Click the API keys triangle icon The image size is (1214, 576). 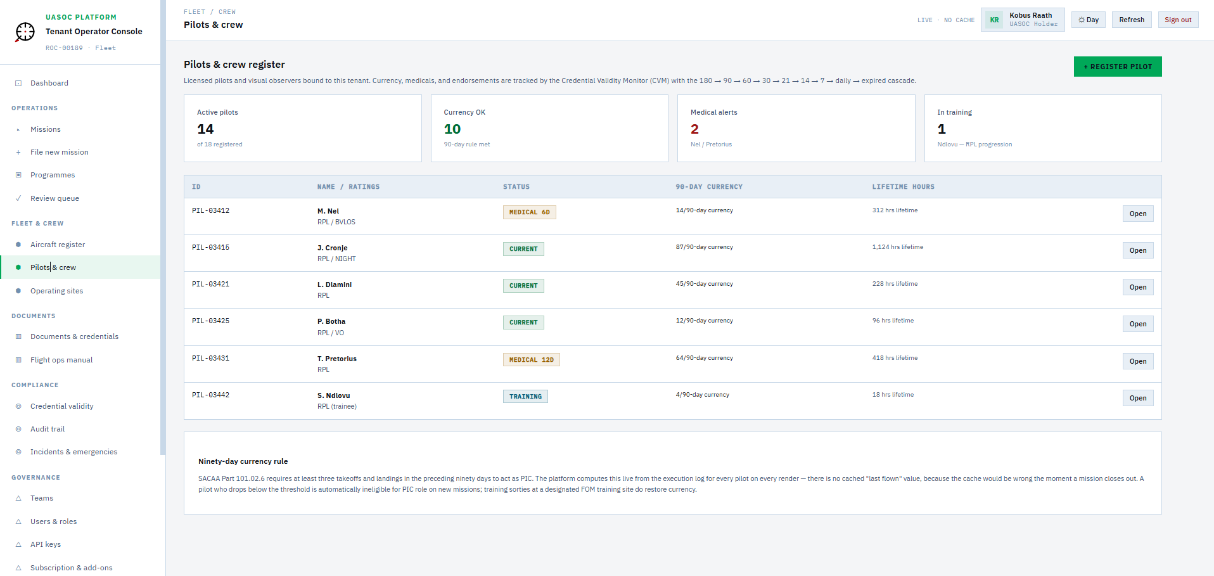18,544
